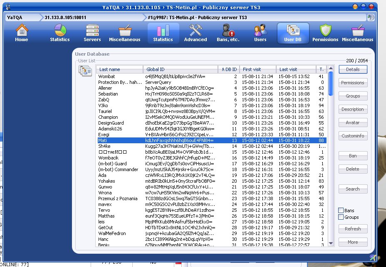Sort by the T. column

point(322,69)
